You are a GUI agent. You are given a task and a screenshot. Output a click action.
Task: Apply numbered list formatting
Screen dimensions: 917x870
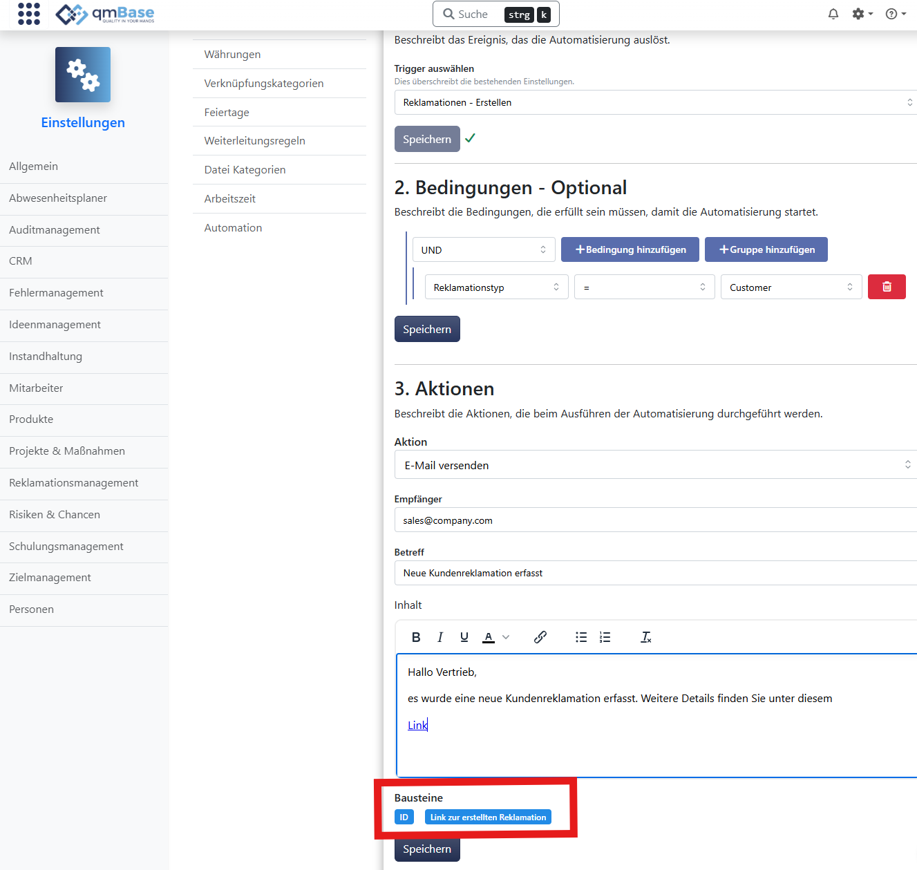[605, 637]
